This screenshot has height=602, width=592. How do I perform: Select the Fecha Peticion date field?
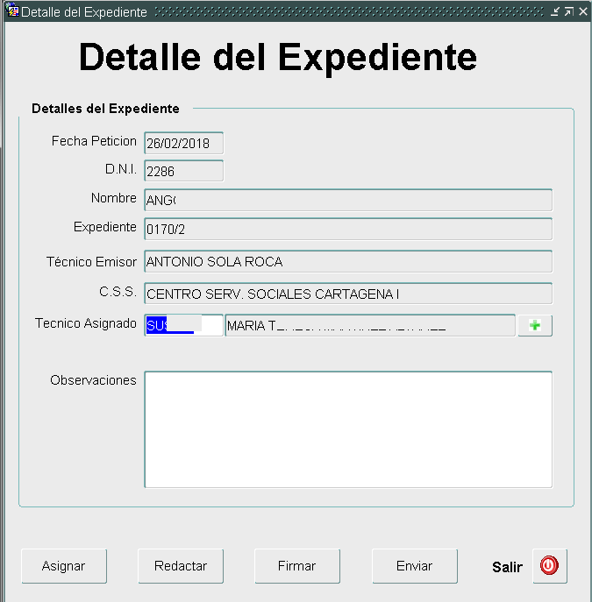(183, 143)
